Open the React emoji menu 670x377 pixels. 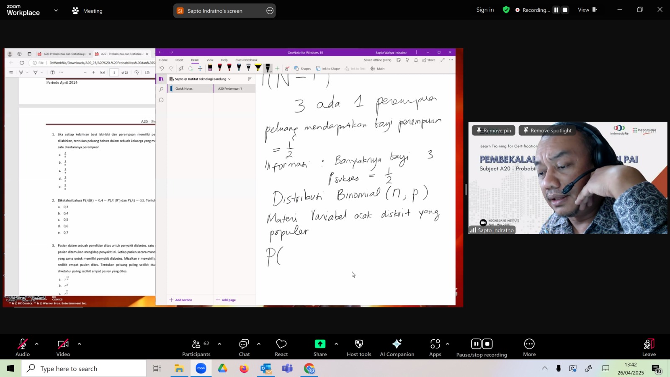[281, 348]
